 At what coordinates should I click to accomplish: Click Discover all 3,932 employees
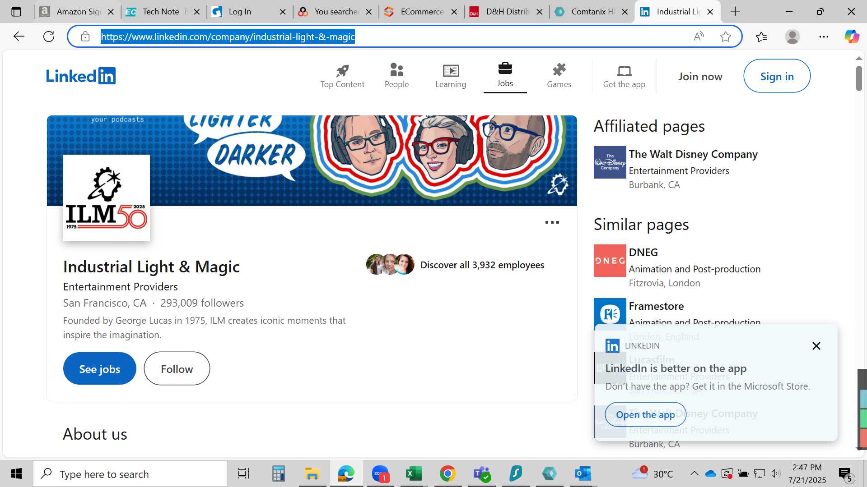click(x=482, y=265)
